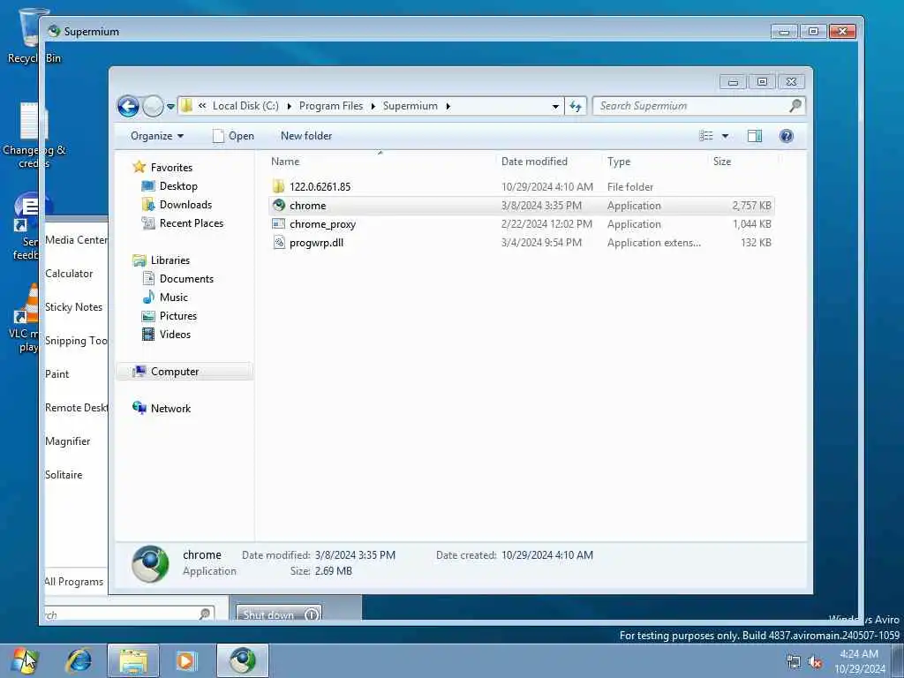Image resolution: width=904 pixels, height=678 pixels.
Task: Click date modified value 3/8/2024 3:35 PM
Action: pyautogui.click(x=355, y=555)
